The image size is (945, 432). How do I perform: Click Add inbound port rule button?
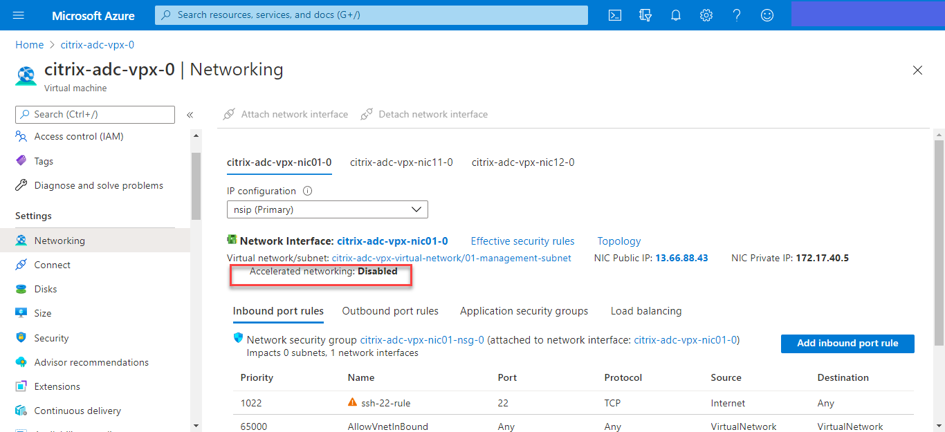[x=847, y=344]
